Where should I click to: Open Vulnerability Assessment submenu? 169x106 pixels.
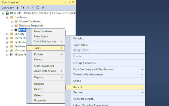coord(105,74)
